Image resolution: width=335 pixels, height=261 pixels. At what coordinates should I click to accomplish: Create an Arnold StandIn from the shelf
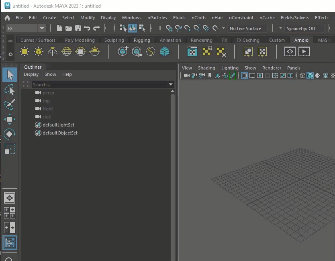click(123, 51)
